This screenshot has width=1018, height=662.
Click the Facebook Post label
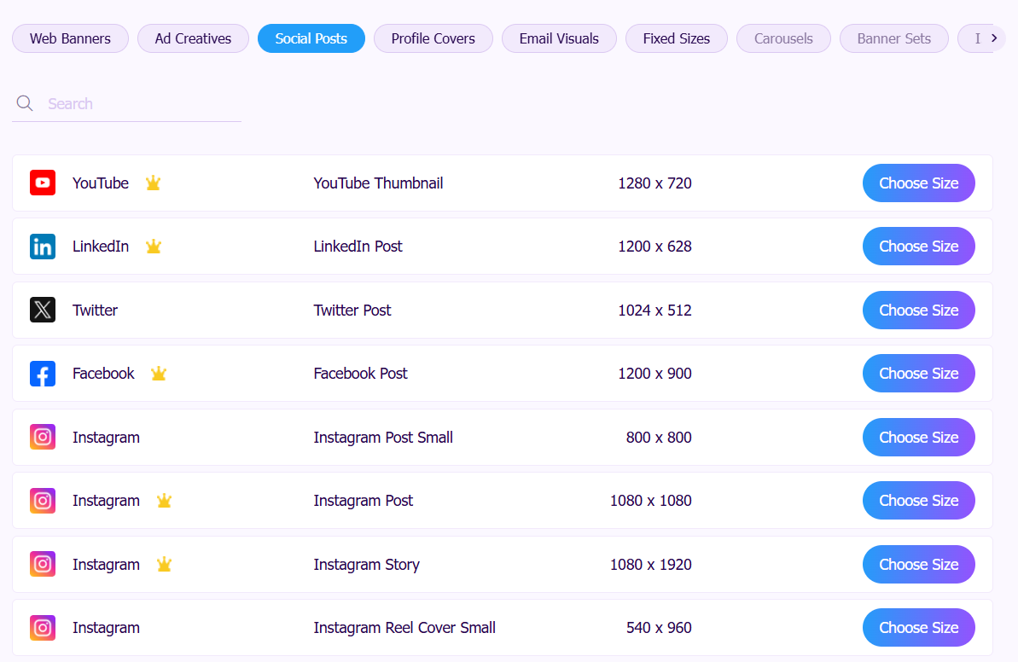(360, 374)
